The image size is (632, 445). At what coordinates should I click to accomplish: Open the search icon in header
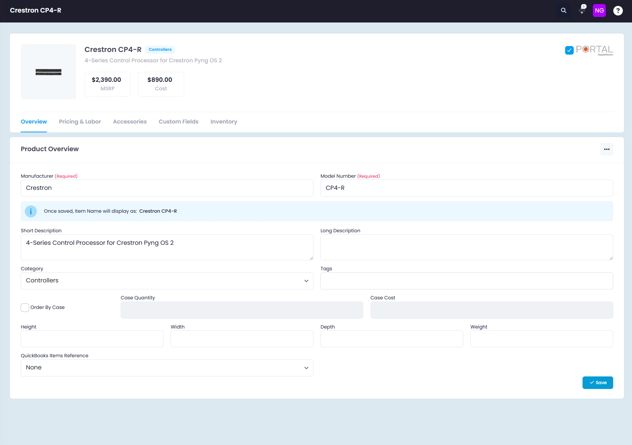(563, 11)
